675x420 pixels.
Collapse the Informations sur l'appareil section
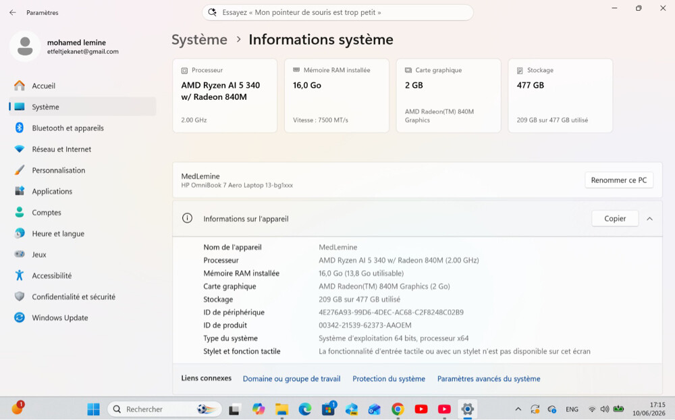tap(649, 219)
